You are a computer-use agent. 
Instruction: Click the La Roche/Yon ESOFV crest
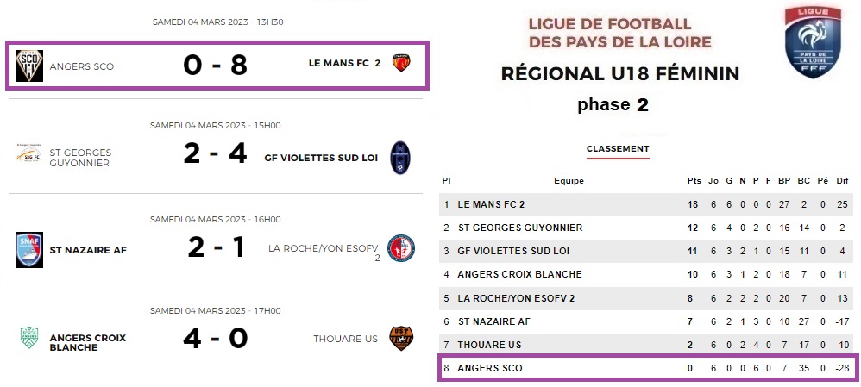tap(401, 248)
